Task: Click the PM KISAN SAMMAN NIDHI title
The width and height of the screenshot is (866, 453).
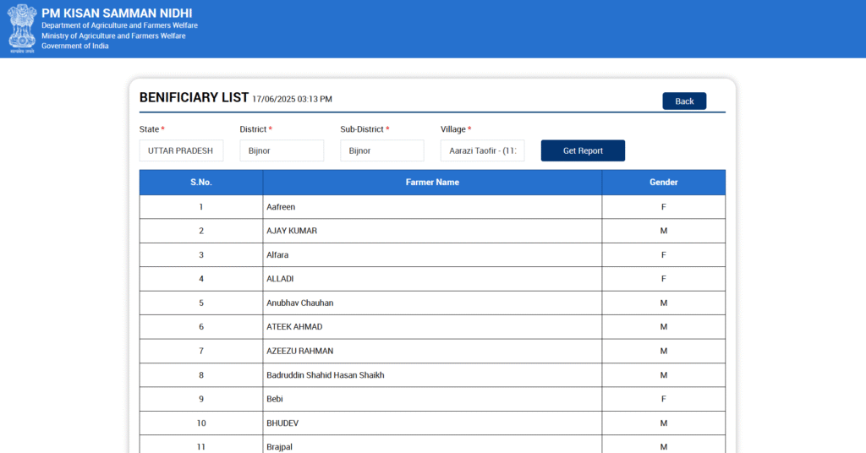Action: [117, 14]
